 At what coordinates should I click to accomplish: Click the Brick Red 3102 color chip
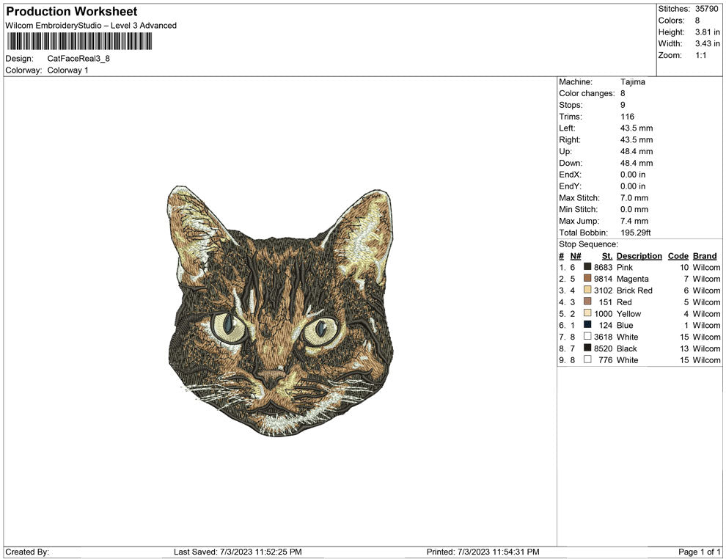(x=587, y=291)
